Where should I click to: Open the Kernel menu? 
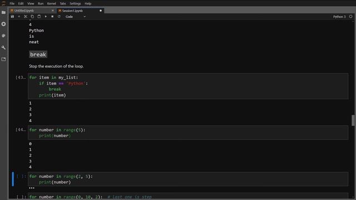(x=52, y=3)
